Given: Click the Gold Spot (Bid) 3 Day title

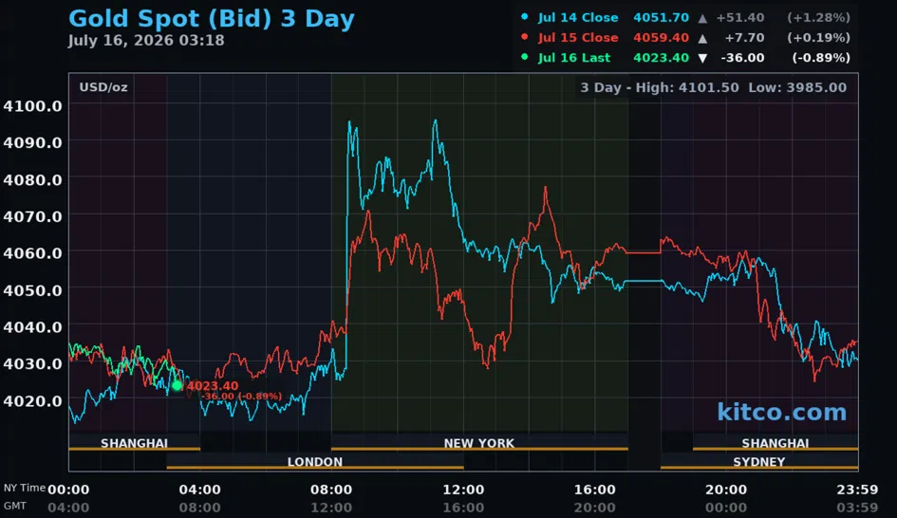Looking at the screenshot, I should [x=212, y=18].
